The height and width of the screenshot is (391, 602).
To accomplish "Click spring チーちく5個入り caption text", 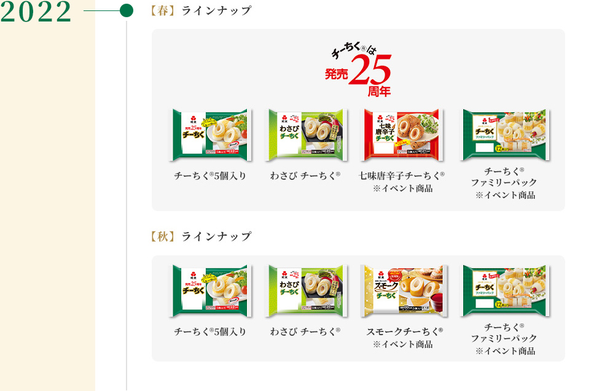I will tap(210, 176).
